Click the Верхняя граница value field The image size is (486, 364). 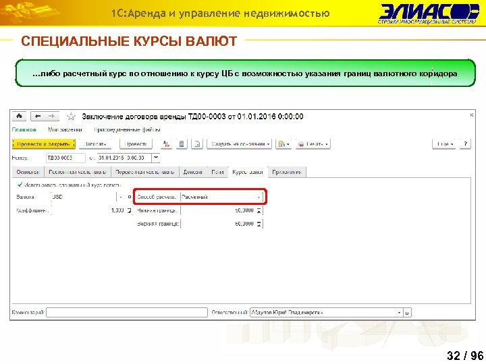pos(217,224)
